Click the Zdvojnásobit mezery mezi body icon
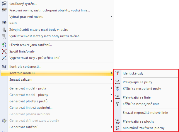 pyautogui.click(x=4, y=29)
